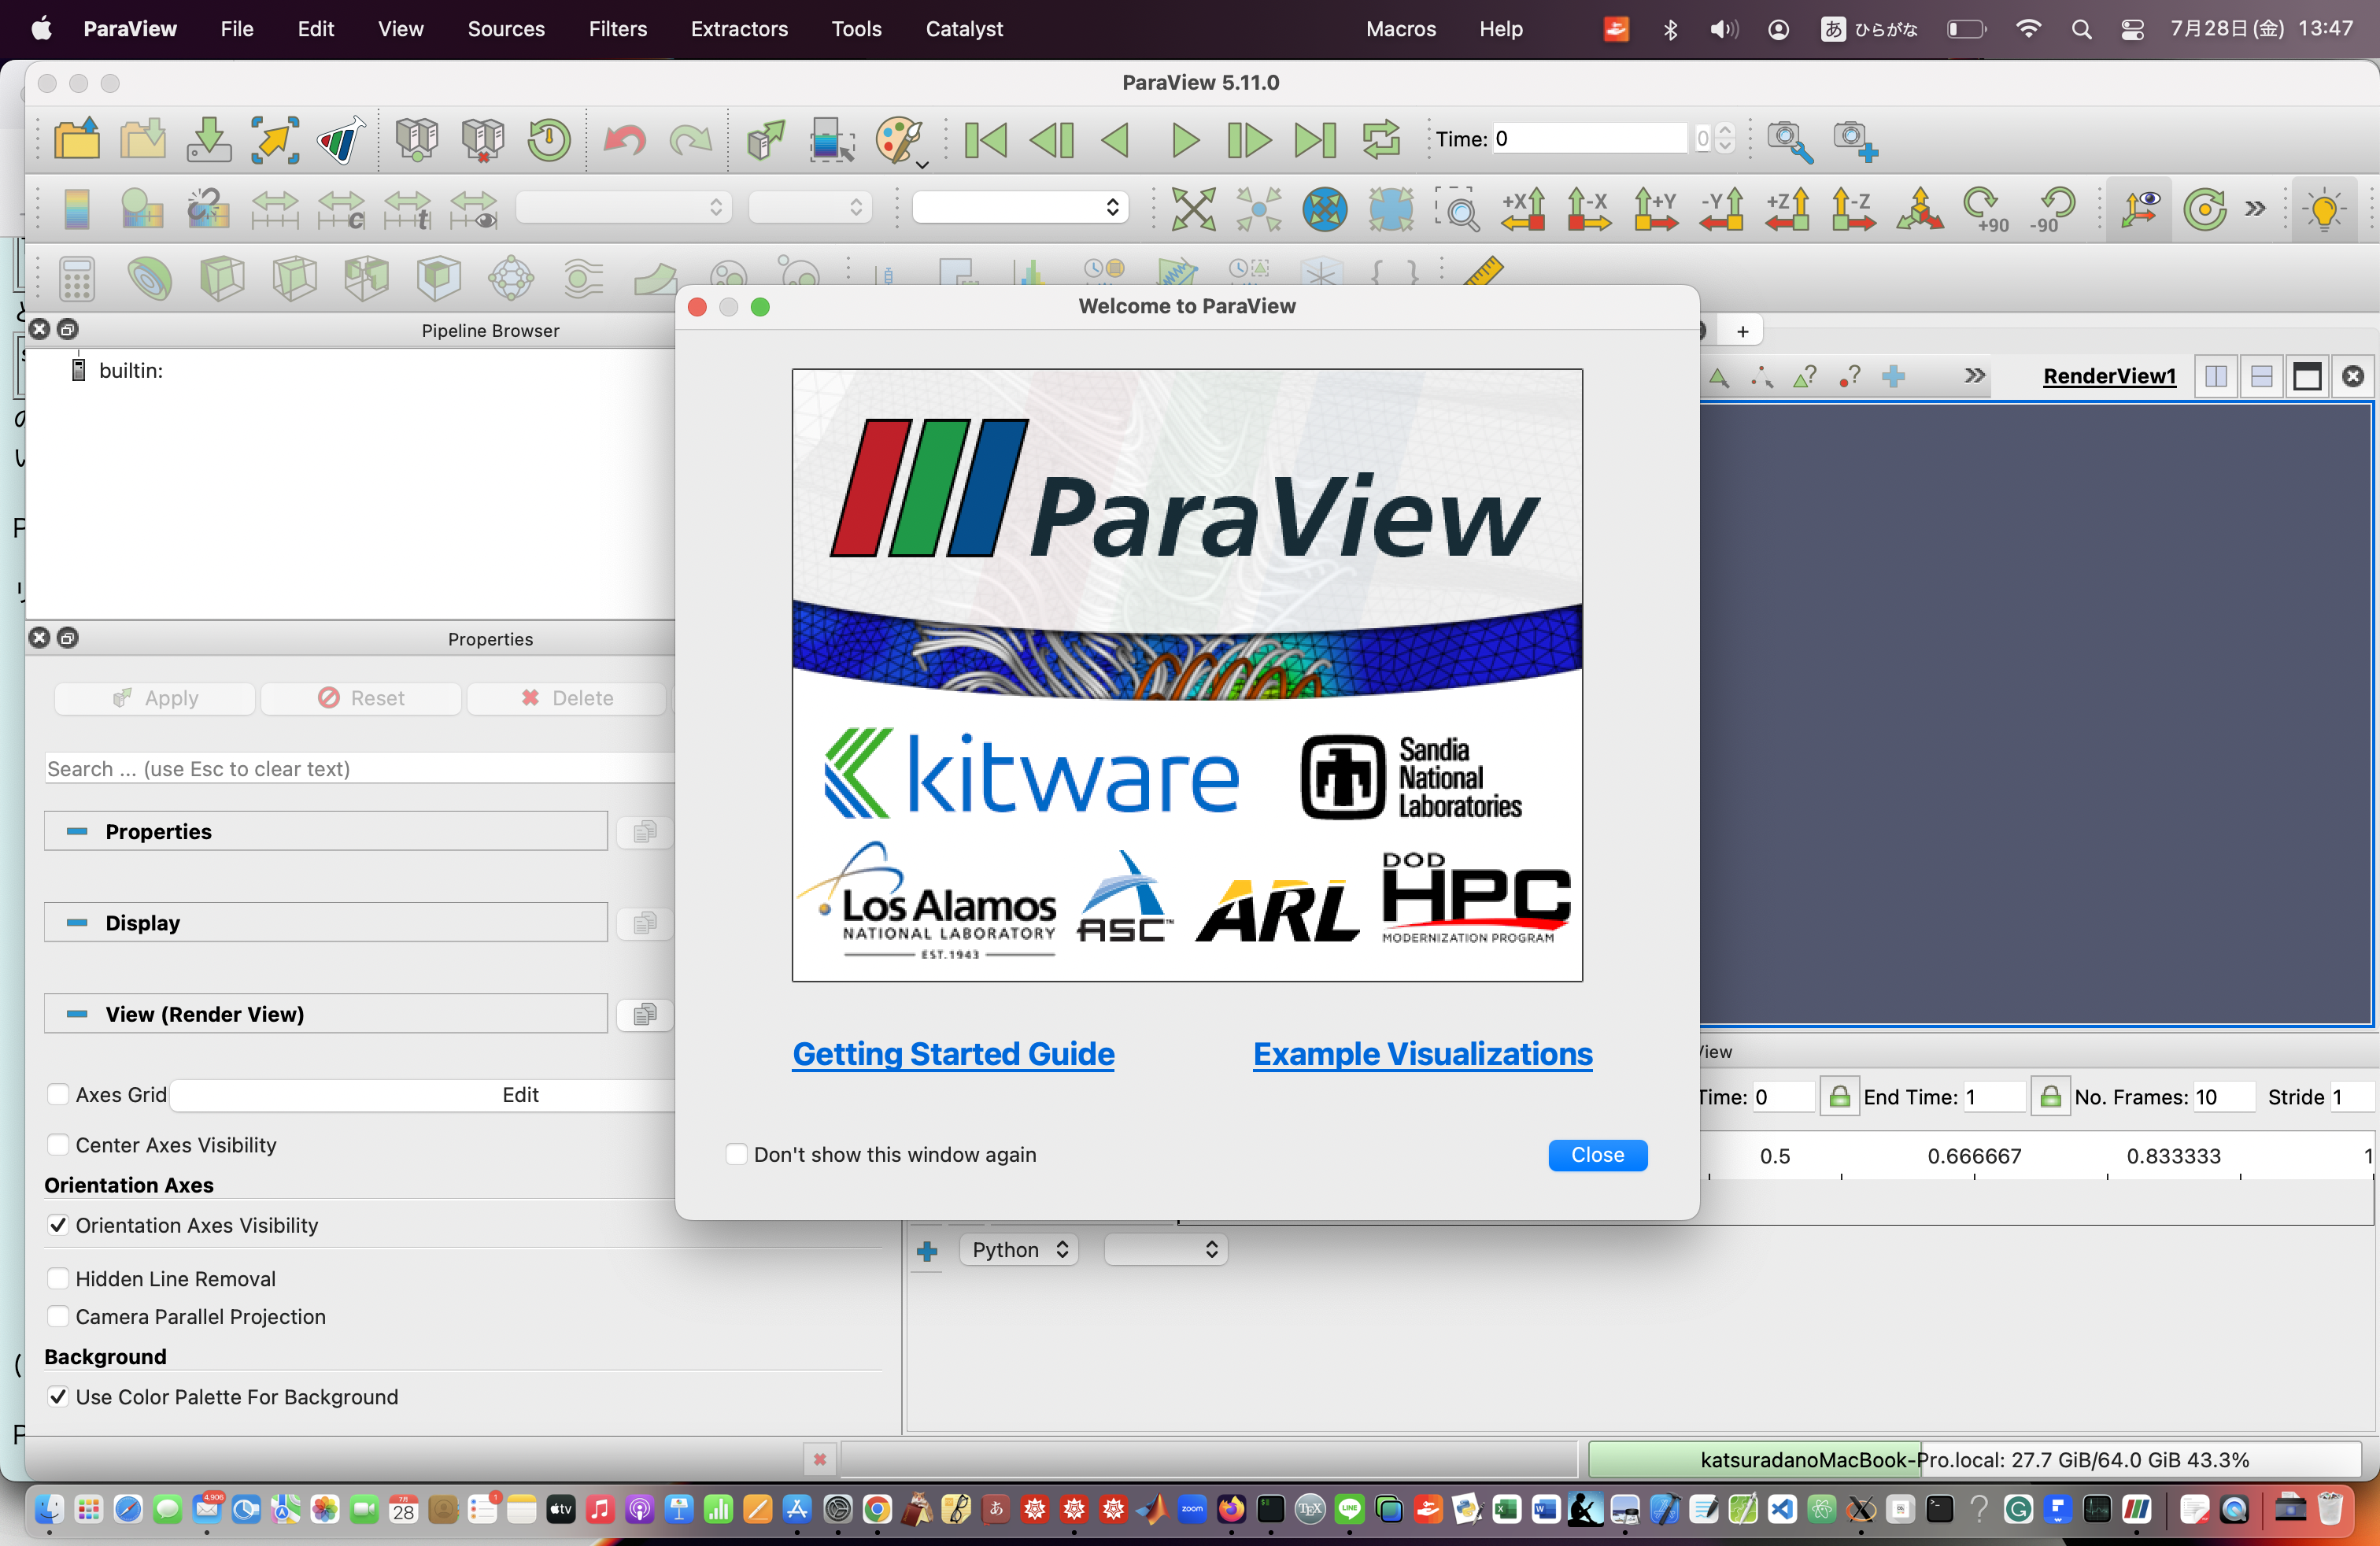This screenshot has width=2380, height=1546.
Task: Open the representation type combo box
Action: point(1020,207)
